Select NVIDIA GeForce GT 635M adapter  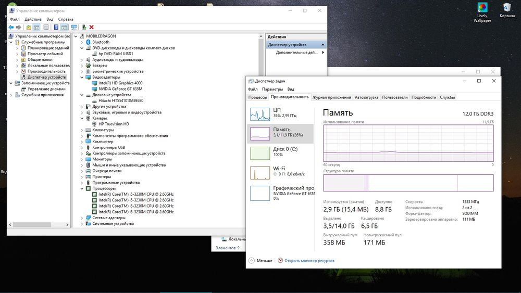click(120, 89)
